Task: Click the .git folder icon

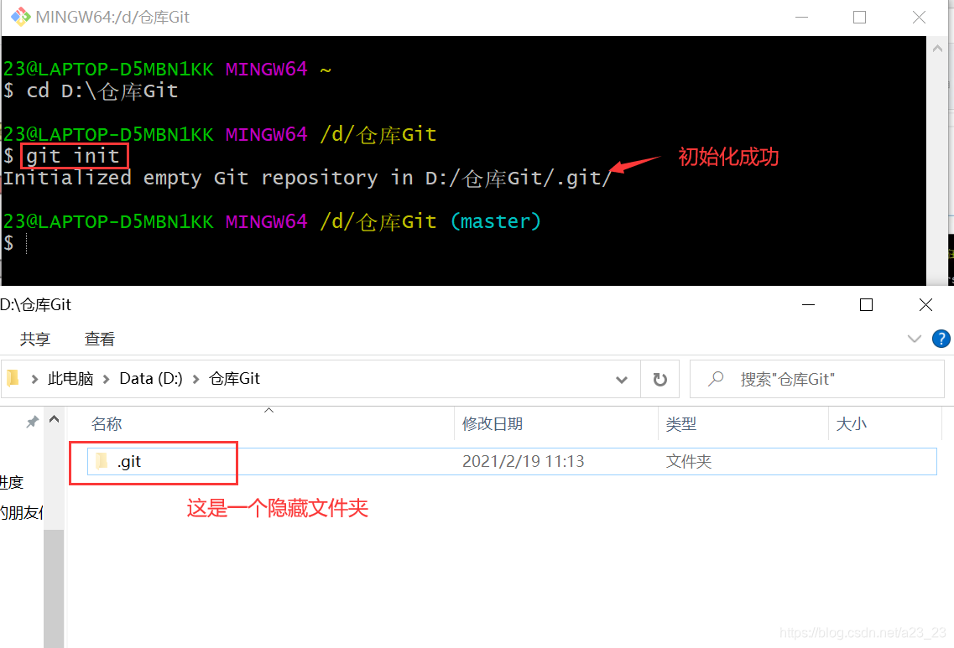Action: click(x=101, y=461)
